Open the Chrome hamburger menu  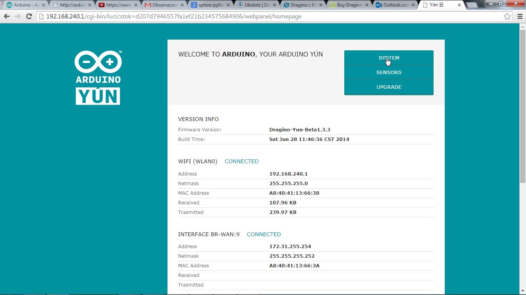pos(520,17)
